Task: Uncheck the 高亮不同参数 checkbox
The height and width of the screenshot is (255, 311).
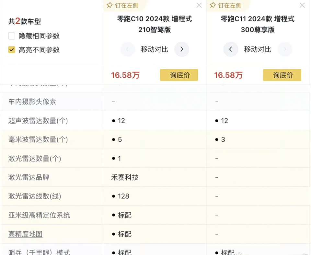Action: tap(12, 50)
